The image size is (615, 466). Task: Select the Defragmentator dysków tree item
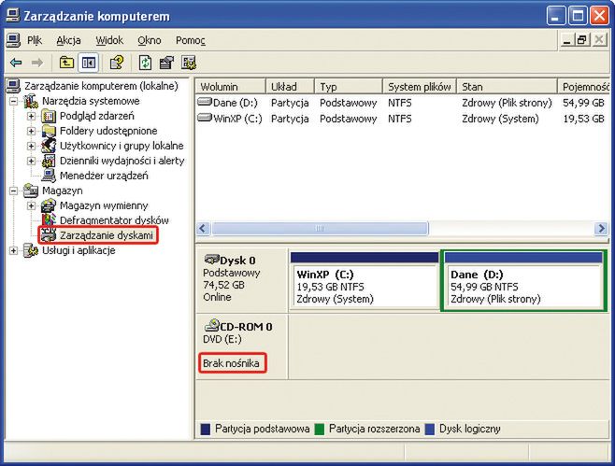click(x=114, y=220)
